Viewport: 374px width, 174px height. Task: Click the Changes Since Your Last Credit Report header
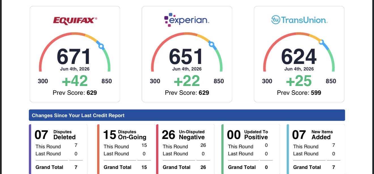tap(187, 115)
